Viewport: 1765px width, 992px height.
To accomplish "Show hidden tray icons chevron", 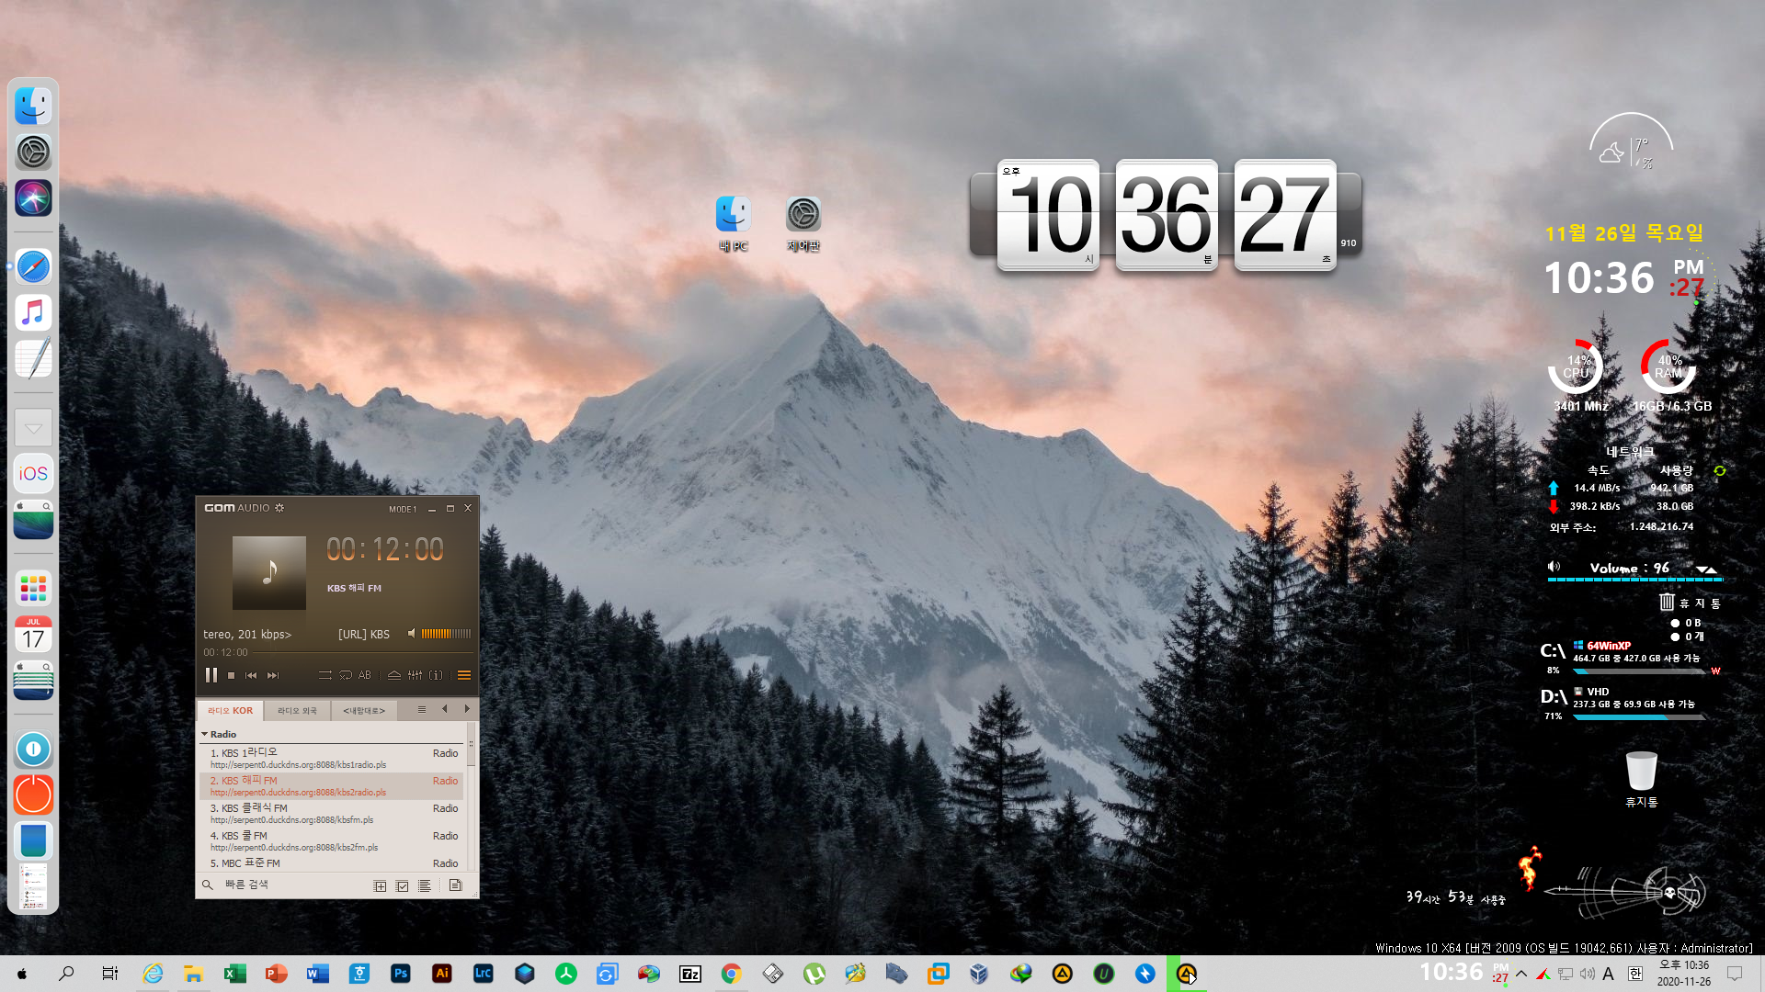I will click(1521, 974).
